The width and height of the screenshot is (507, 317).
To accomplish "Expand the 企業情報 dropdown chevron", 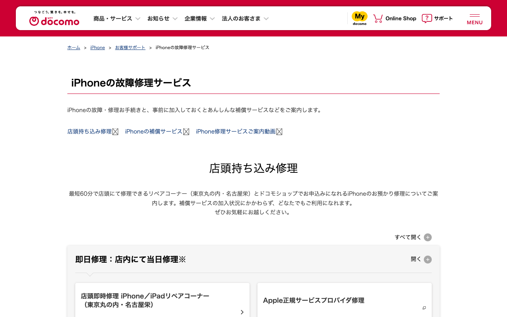I will (212, 19).
